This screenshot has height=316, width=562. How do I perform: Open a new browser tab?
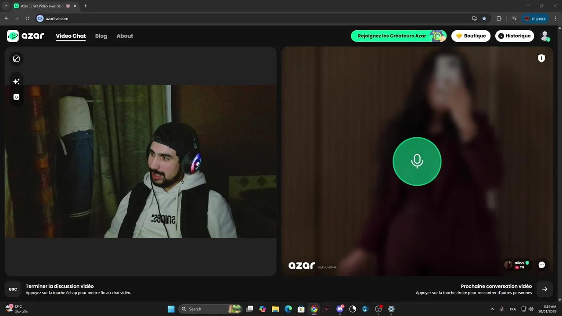(85, 6)
